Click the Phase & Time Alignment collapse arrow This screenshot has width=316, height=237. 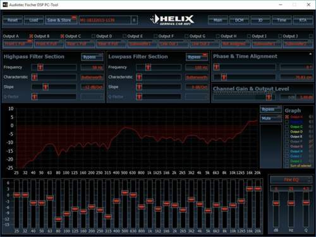(310, 54)
